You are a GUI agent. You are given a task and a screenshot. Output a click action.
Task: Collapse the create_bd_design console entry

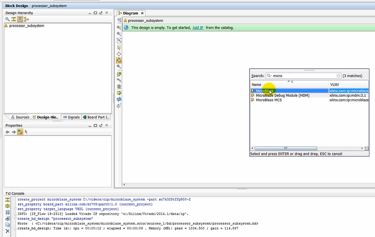pyautogui.click(x=15, y=219)
